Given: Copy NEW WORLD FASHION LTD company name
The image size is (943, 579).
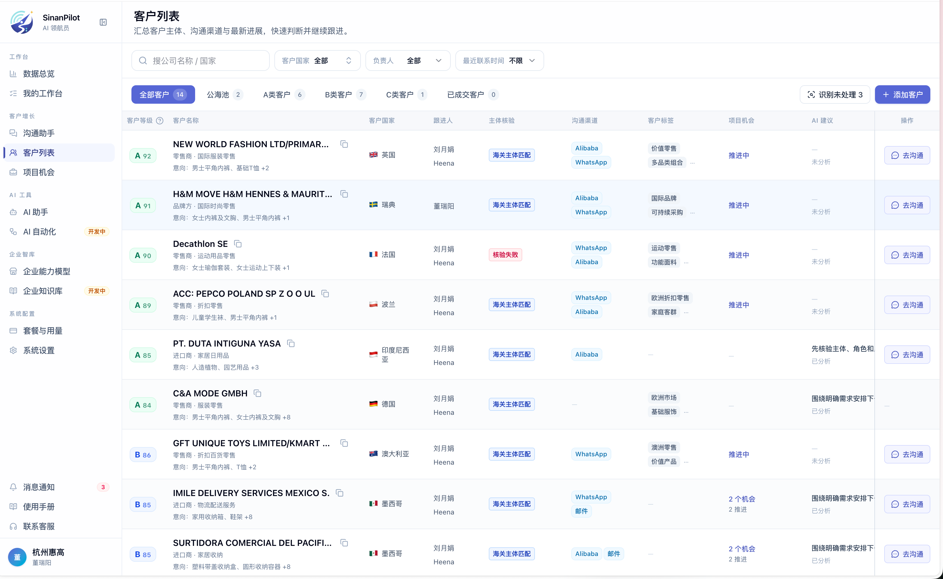Looking at the screenshot, I should 344,144.
